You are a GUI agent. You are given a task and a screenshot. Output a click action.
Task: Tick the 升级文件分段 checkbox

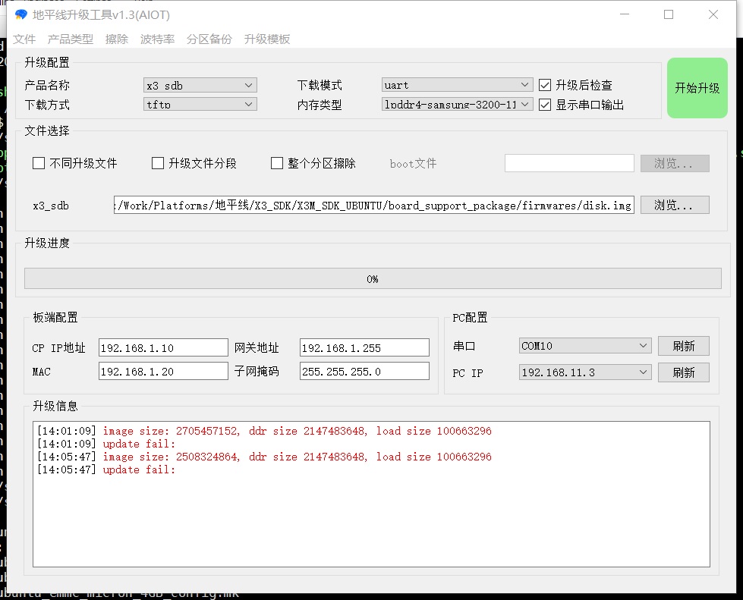tap(158, 163)
